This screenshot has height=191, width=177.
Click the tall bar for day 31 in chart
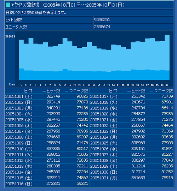point(167,57)
